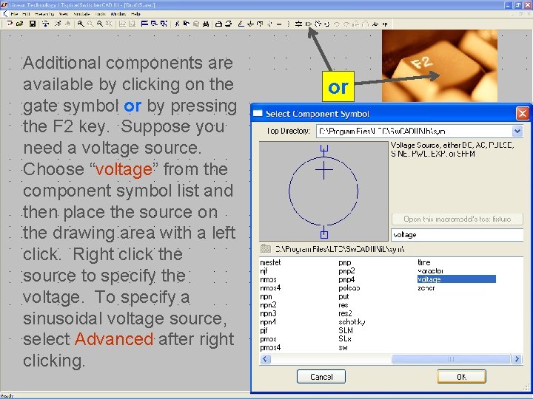Open the Window menu
Viewport: 533px width, 399px height.
(x=118, y=14)
